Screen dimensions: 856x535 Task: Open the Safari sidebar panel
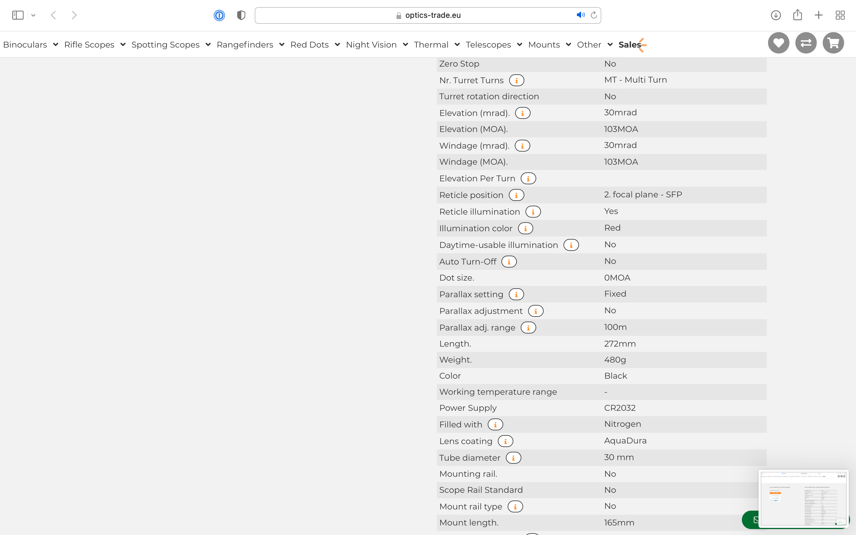(18, 15)
